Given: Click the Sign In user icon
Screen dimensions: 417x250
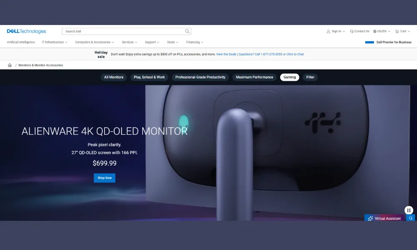Looking at the screenshot, I should pyautogui.click(x=328, y=31).
